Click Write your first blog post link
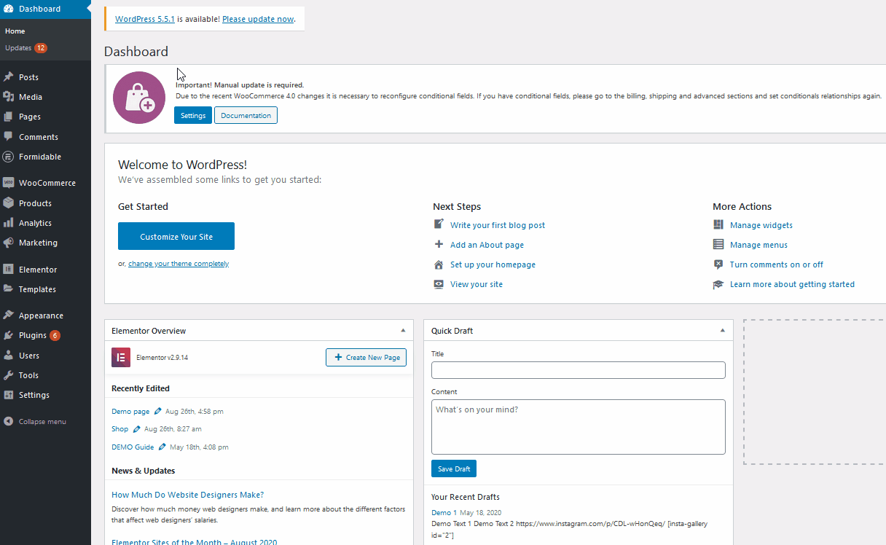 [498, 225]
